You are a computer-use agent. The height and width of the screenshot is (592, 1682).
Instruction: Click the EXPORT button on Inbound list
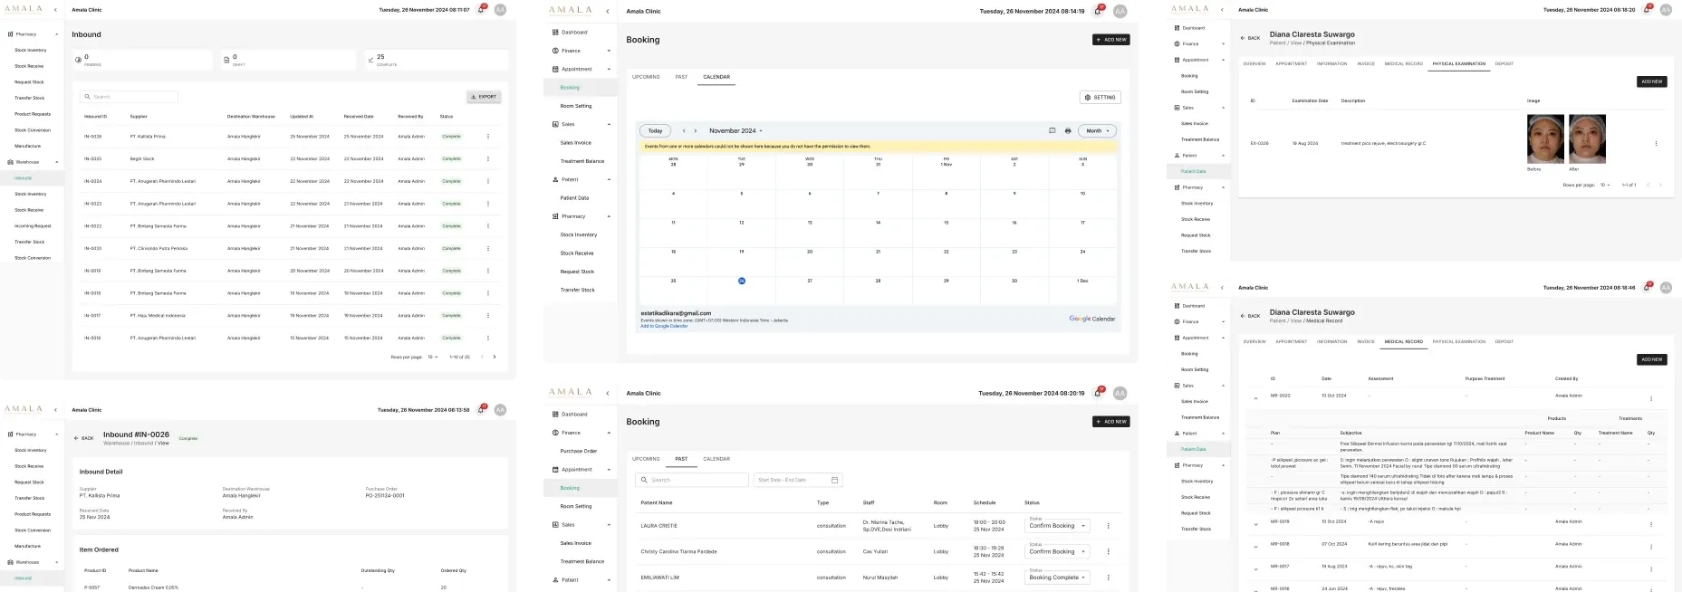click(484, 97)
